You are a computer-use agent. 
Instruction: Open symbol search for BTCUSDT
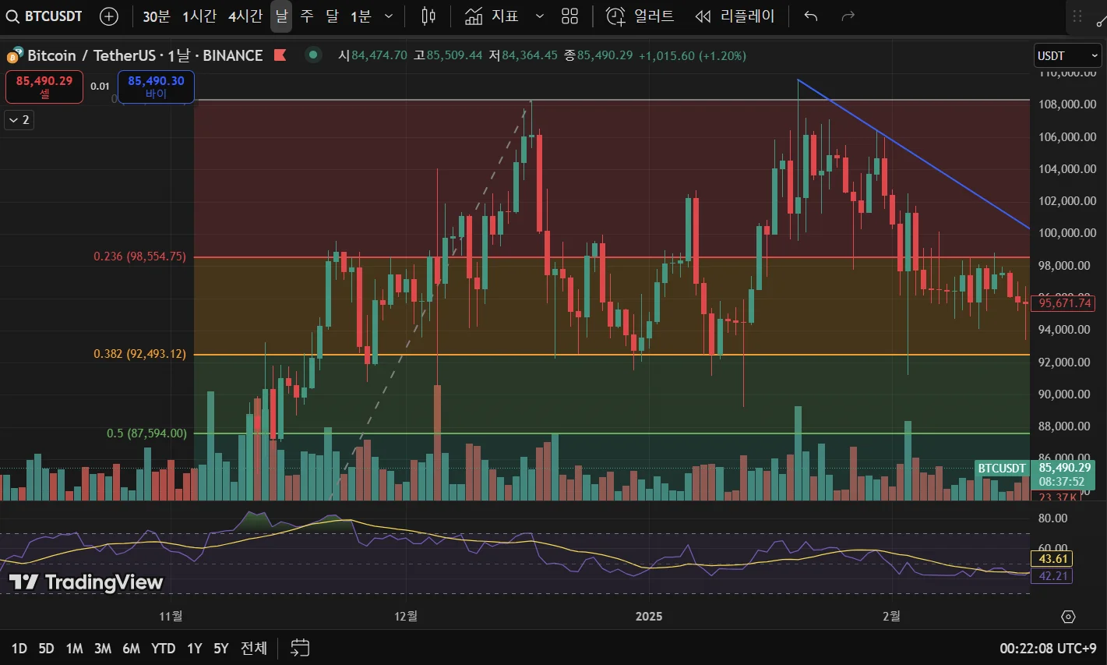[44, 16]
